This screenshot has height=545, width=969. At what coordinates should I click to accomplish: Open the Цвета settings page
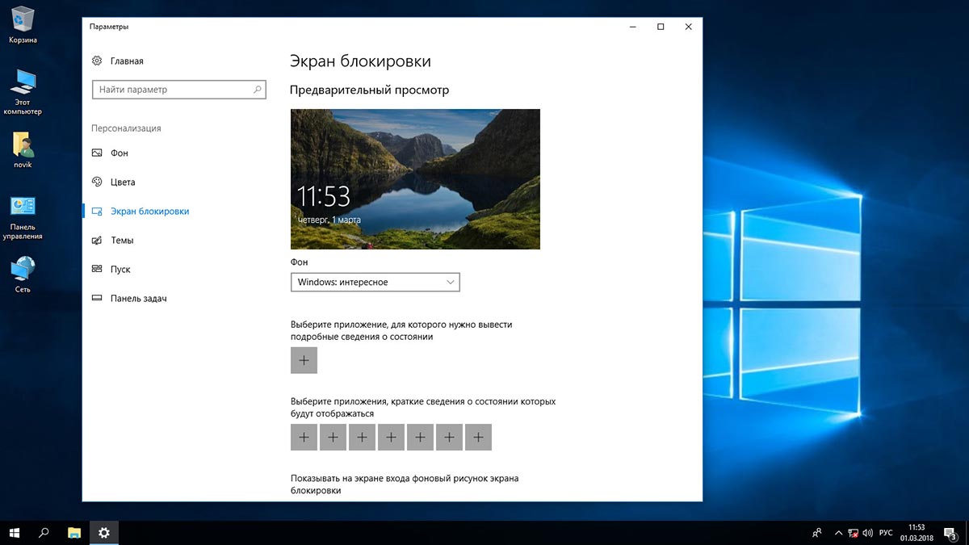[123, 182]
